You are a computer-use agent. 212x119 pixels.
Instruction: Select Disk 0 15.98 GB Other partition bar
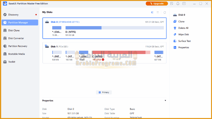tap(57, 28)
